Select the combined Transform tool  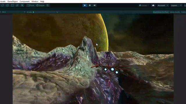(x=17, y=5)
